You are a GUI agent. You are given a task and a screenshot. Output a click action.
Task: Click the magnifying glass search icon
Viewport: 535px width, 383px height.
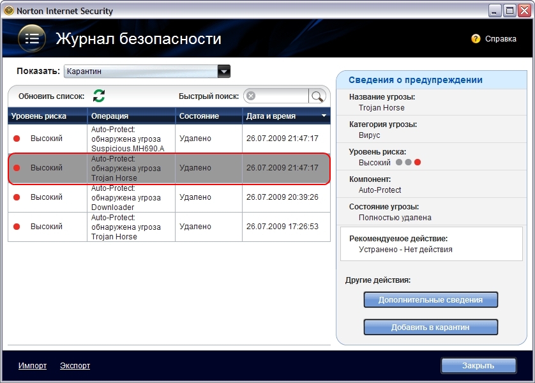pos(317,96)
